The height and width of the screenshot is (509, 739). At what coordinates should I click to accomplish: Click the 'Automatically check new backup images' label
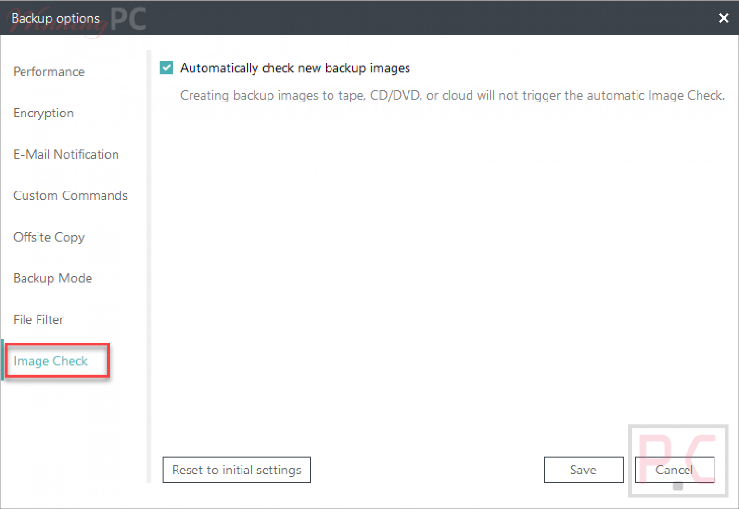[295, 68]
